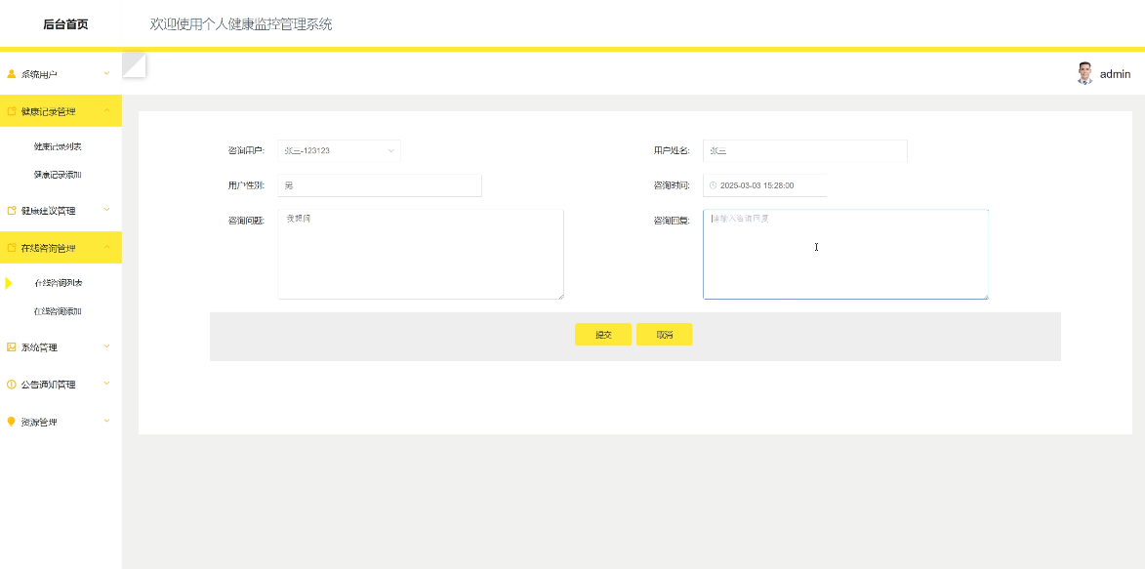
Task: Click the 提交 submit button
Action: (x=602, y=334)
